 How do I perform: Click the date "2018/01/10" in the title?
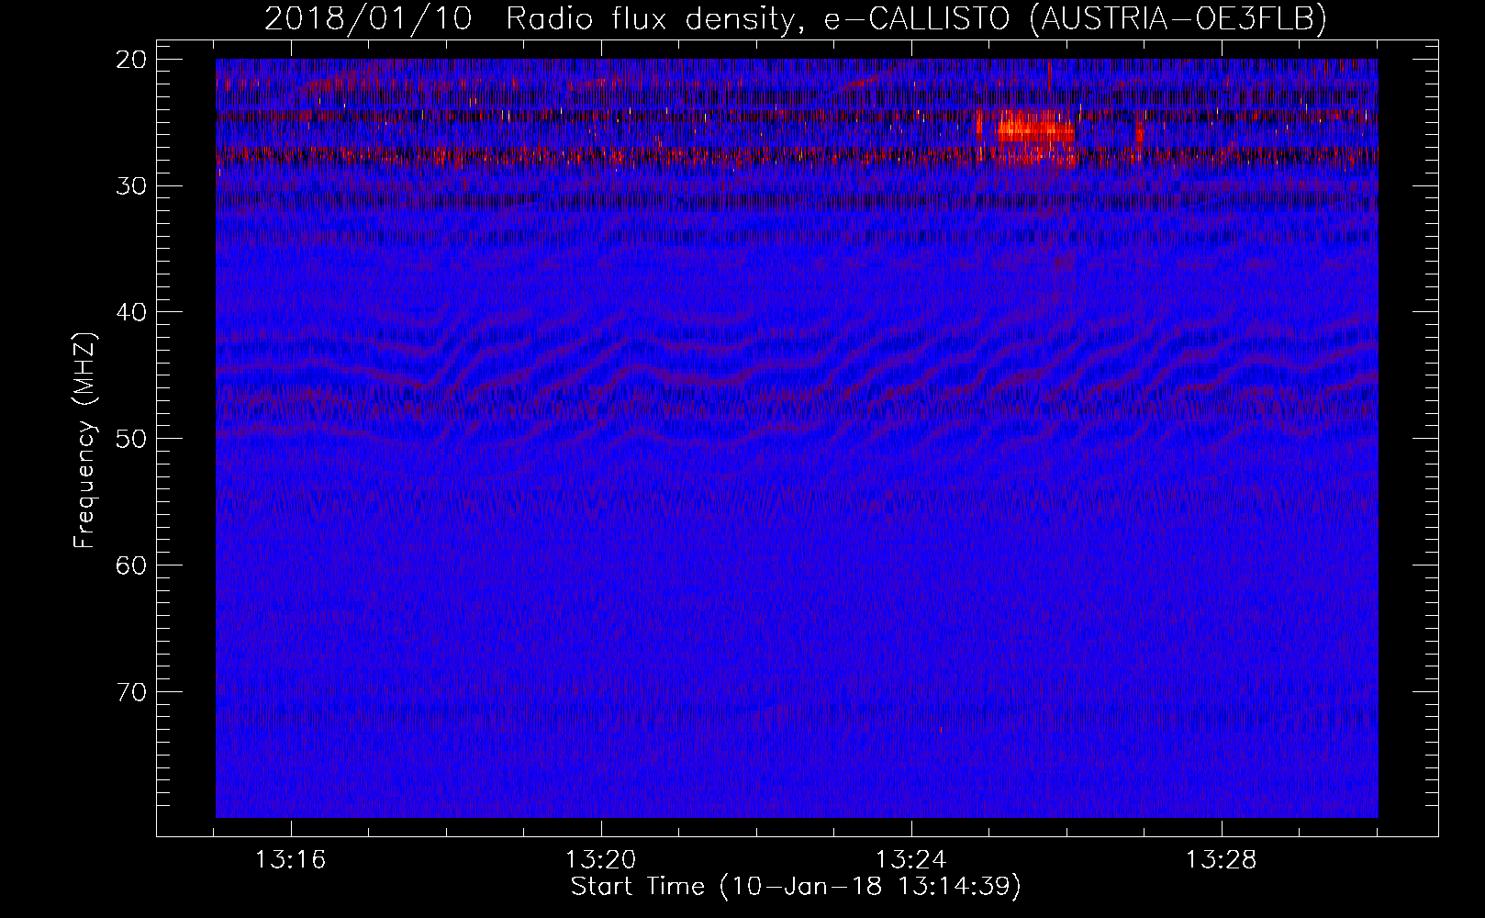point(368,18)
